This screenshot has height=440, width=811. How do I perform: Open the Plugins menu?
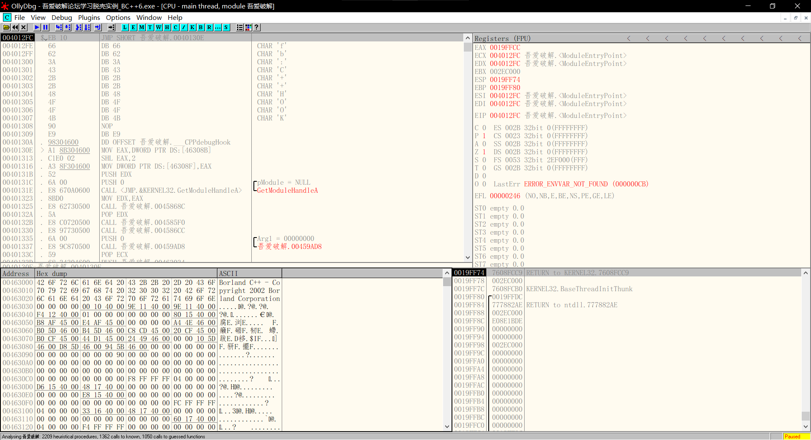pyautogui.click(x=89, y=17)
